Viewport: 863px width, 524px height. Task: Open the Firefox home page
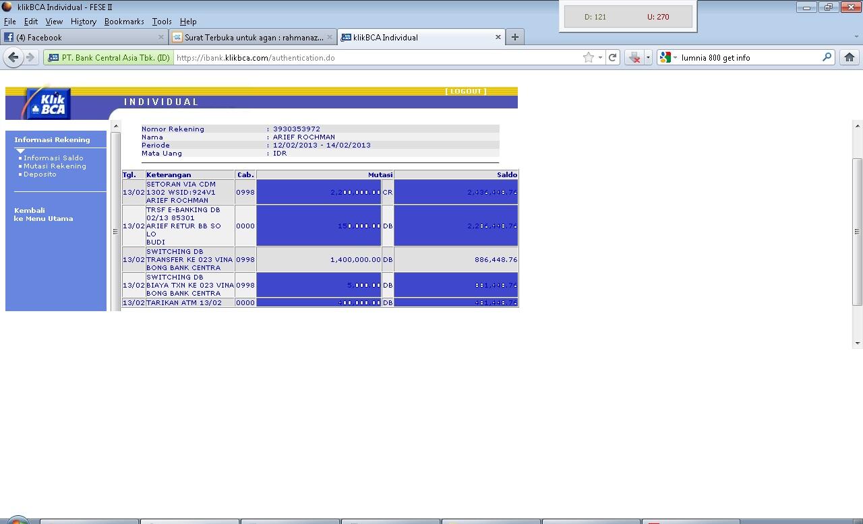tap(850, 58)
